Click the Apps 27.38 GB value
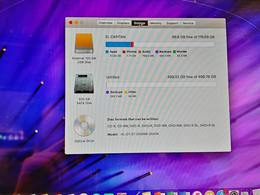260x195 pixels. (x=115, y=56)
